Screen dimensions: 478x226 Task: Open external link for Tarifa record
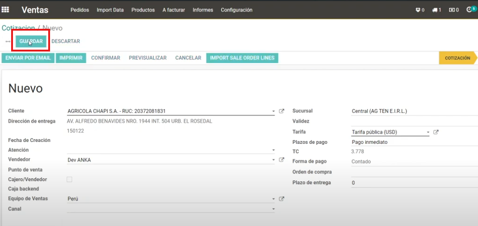[436, 132]
